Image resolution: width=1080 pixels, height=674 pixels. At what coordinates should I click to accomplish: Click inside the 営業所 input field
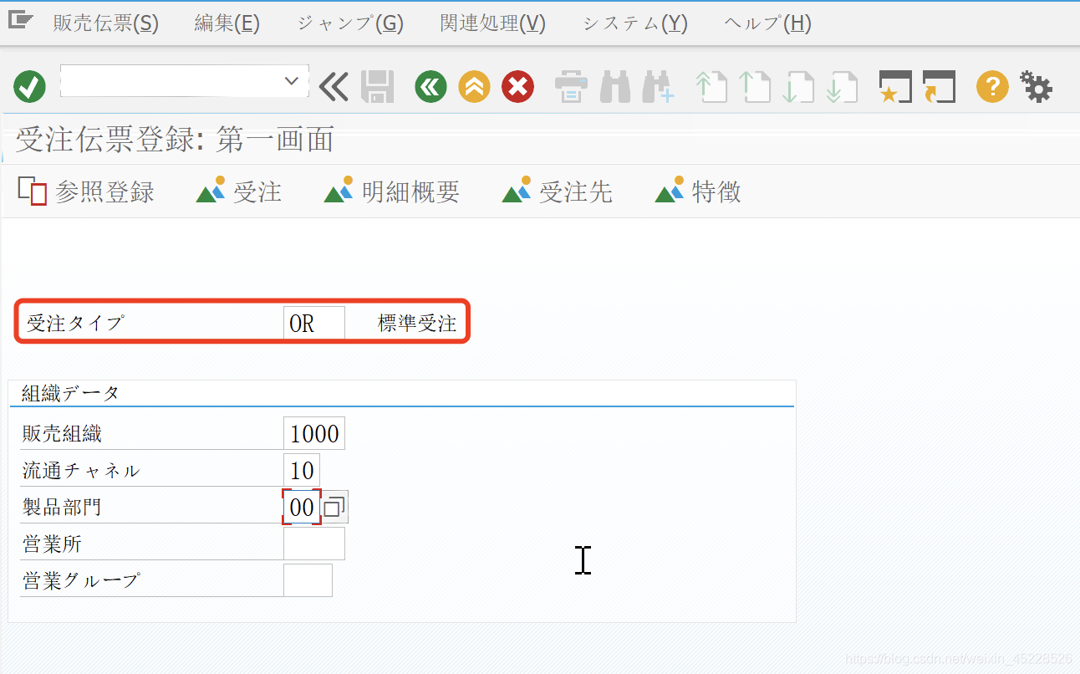[314, 543]
